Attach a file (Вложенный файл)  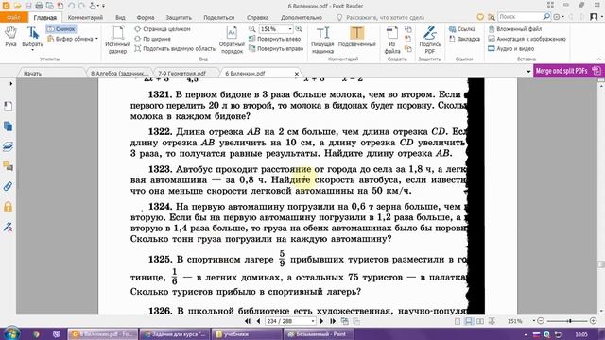[x=514, y=29]
